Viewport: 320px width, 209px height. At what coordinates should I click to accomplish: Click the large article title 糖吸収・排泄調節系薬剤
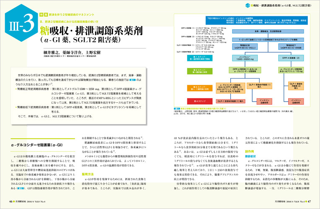[x=91, y=31]
